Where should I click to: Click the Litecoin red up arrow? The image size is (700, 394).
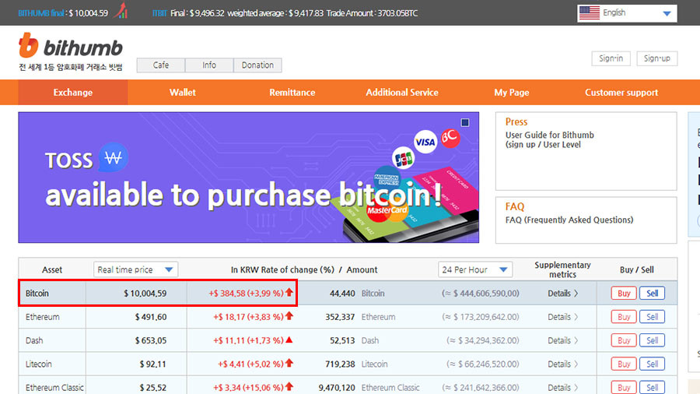pos(289,363)
